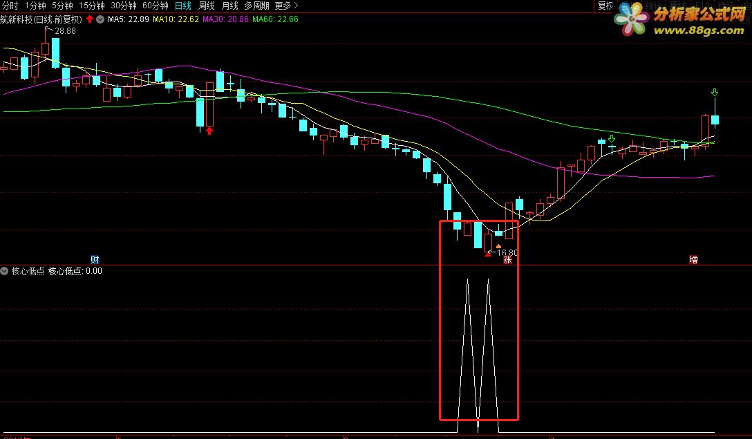Select the 60分钟 period tab
This screenshot has width=752, height=439.
point(156,6)
